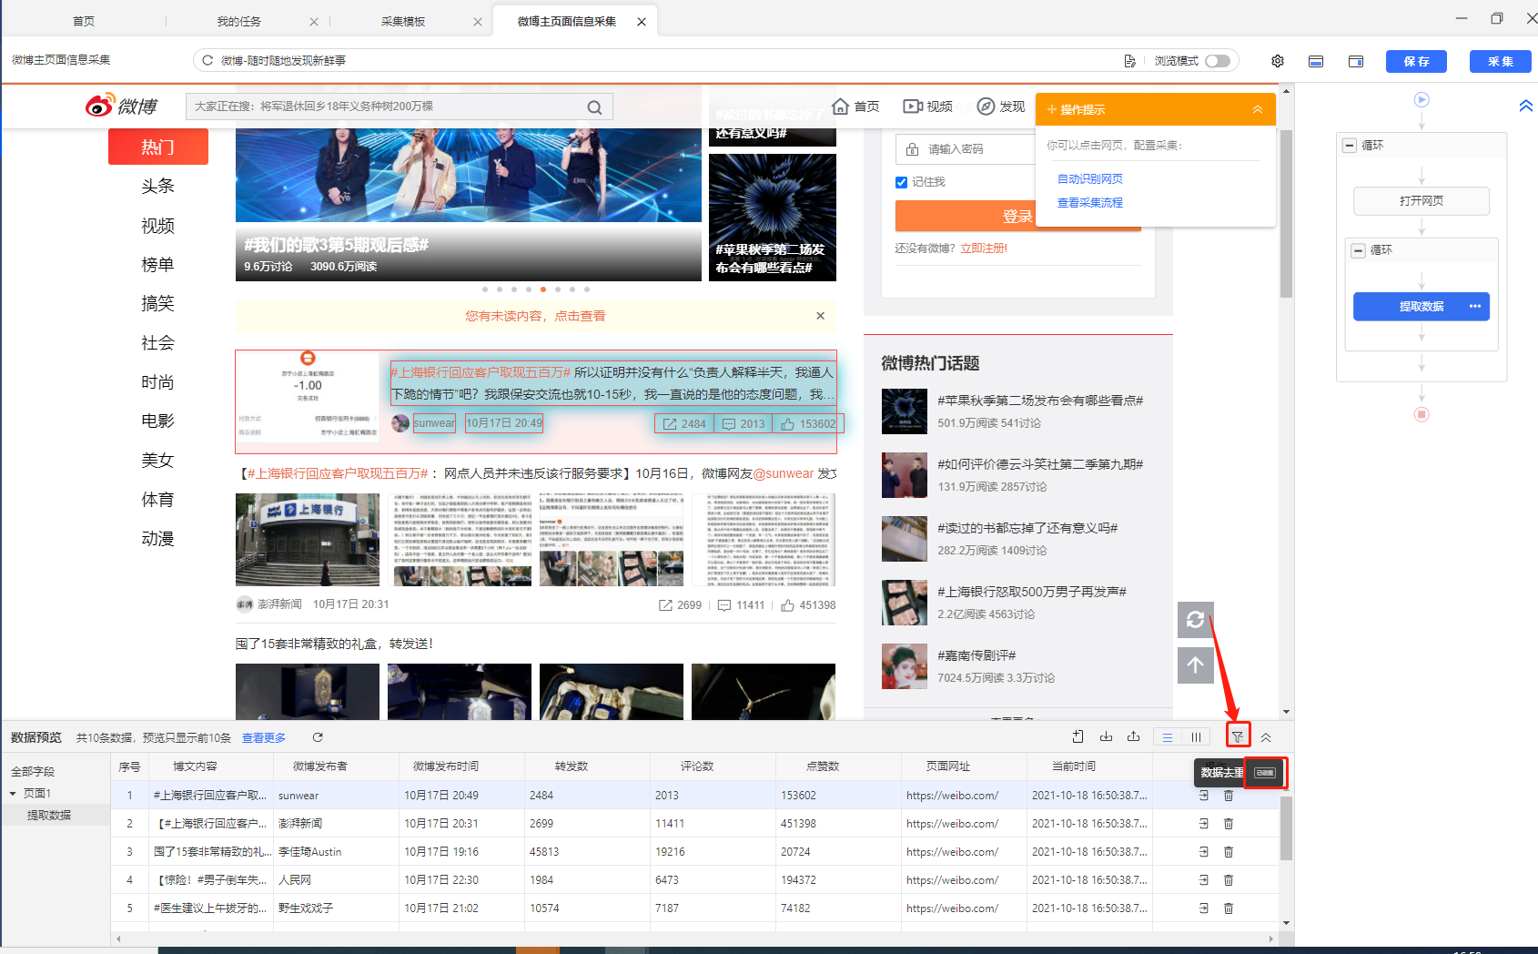
Task: Collapse the inner 循环 loop box
Action: (1359, 250)
